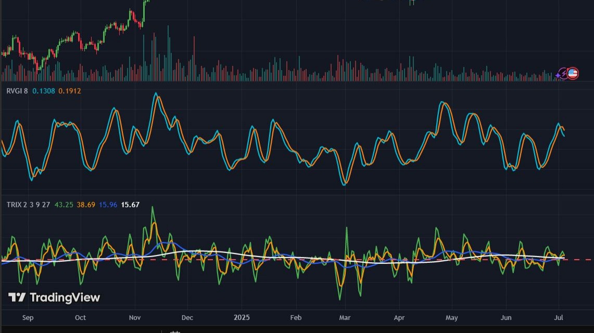The width and height of the screenshot is (594, 333).
Task: Select the TRIX 2 3 9 27 indicator label
Action: click(29, 205)
